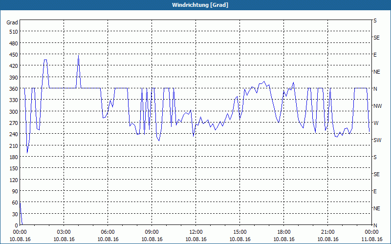
Task: Click compass label SE beside the 120 gridline
Action: 376,174
